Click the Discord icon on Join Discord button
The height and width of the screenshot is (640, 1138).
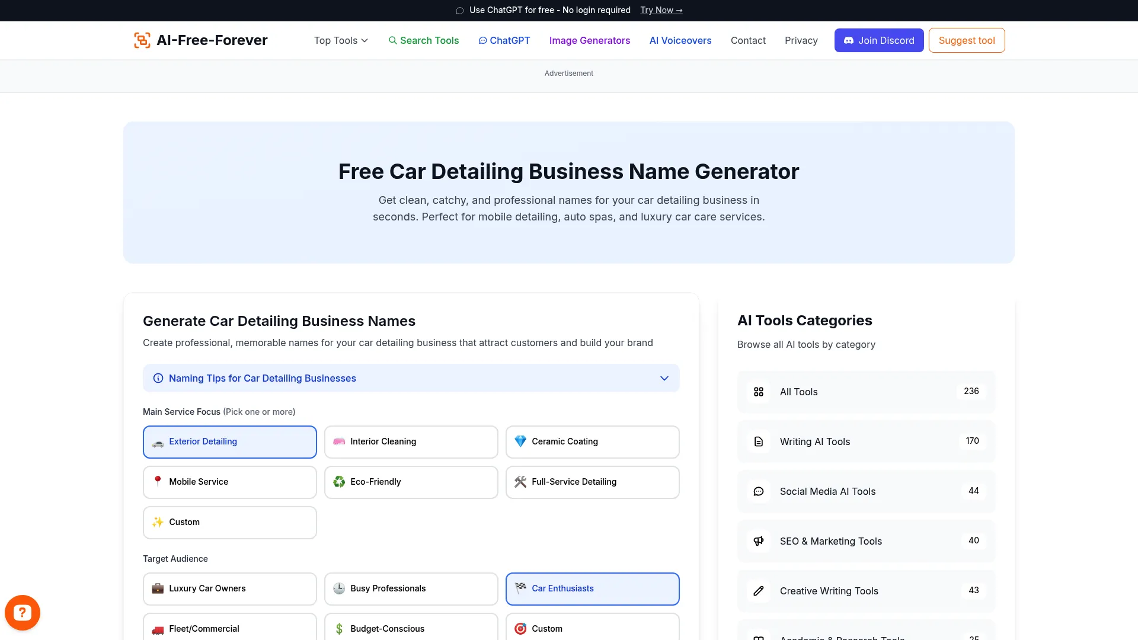(850, 40)
